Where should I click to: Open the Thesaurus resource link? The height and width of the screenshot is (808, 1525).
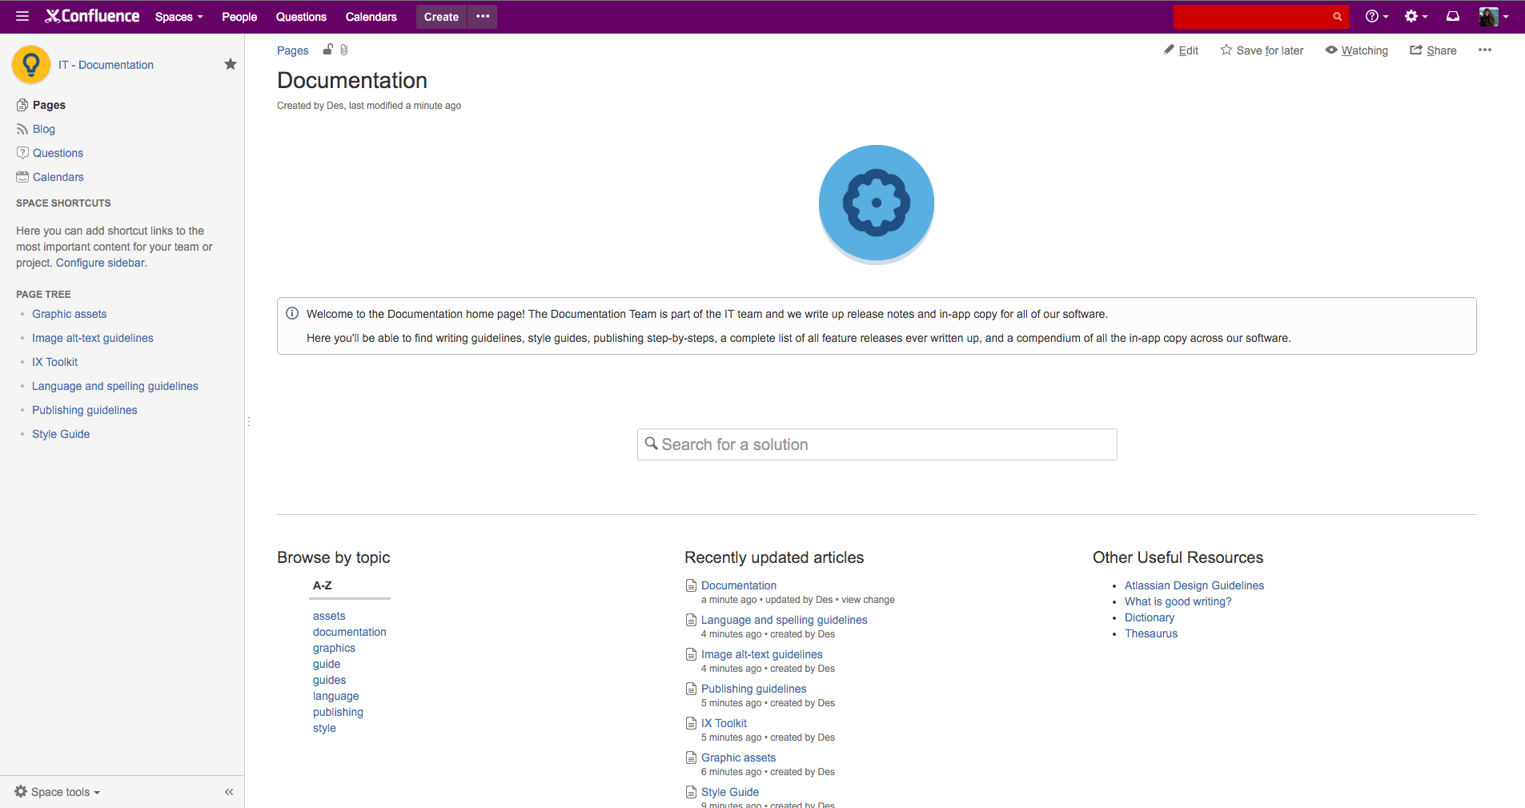1151,633
